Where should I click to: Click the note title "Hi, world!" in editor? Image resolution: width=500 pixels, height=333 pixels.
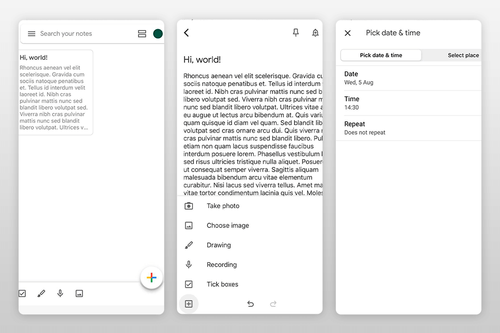point(202,60)
